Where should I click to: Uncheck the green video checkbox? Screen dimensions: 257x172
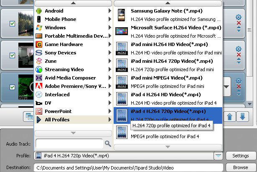[12, 87]
